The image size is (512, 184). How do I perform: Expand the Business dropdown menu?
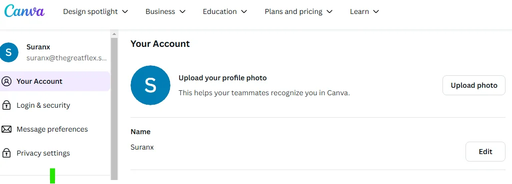165,12
